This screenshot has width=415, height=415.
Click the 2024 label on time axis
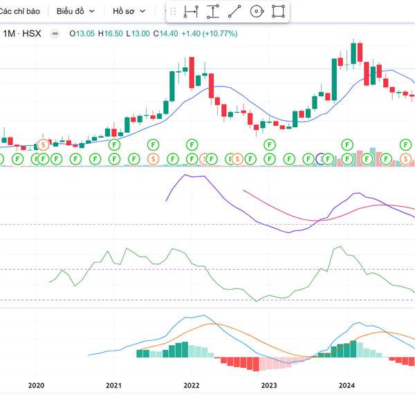point(347,385)
